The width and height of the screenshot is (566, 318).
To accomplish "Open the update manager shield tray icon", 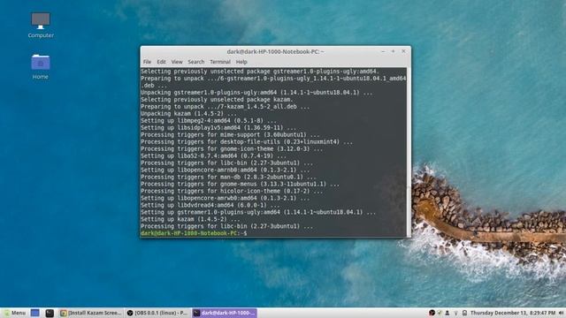I will point(440,313).
